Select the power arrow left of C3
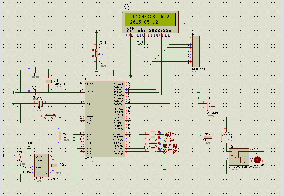The width and height of the screenshot is (284, 196). click(13, 103)
